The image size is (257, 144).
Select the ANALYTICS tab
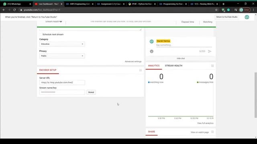(x=154, y=66)
